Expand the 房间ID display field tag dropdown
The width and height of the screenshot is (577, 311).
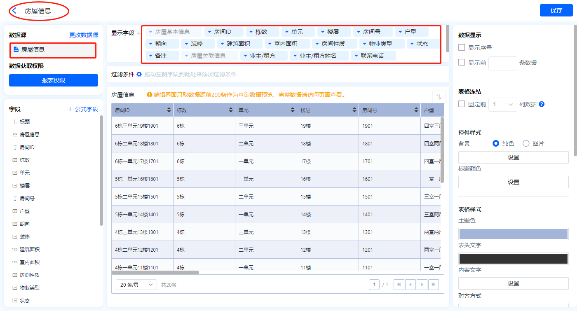pyautogui.click(x=209, y=32)
